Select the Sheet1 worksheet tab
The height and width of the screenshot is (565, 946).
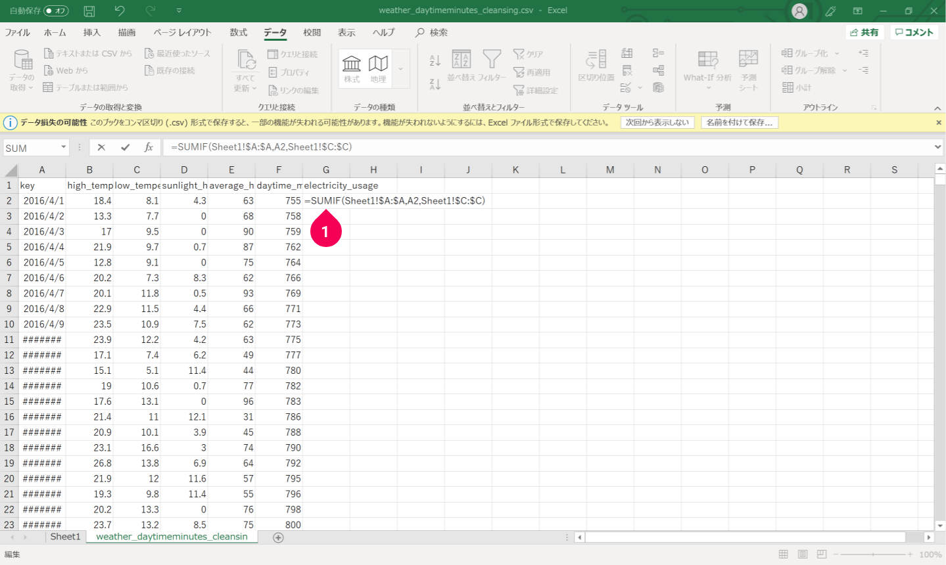65,537
